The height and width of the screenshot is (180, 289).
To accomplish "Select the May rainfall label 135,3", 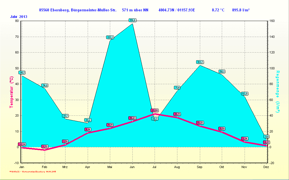I will [110, 37].
